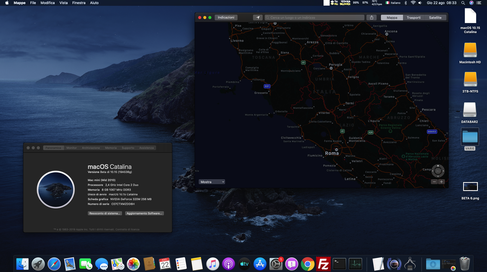Open App Store from the Dock

click(x=260, y=264)
